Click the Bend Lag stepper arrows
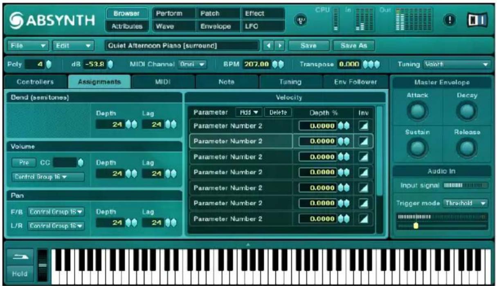 click(170, 124)
